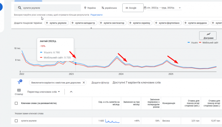This screenshot has height=127, width=222.
Task: Sort by the maximum top-of-page bid column
Action: (x=212, y=103)
